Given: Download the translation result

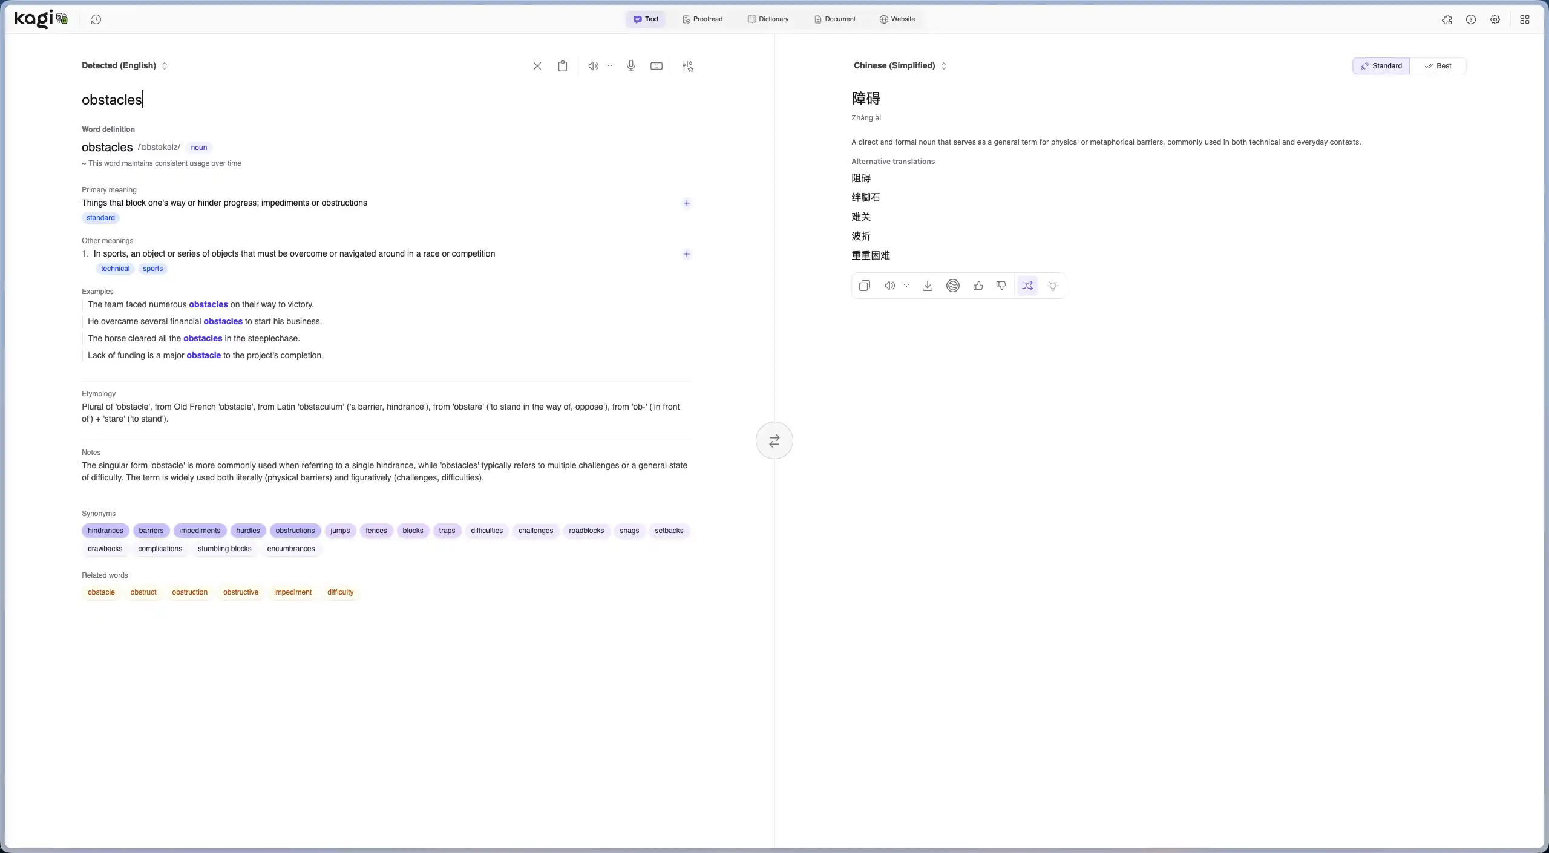Looking at the screenshot, I should [x=927, y=286].
